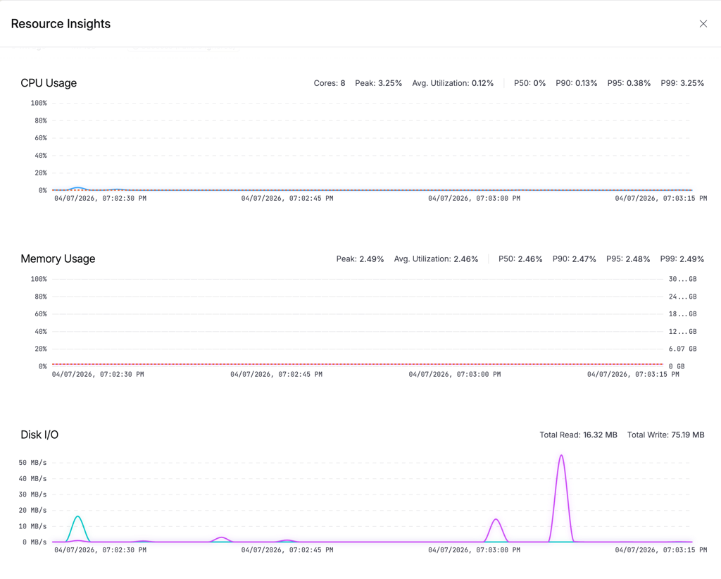Click the 10 MB/s axis label
721x579 pixels.
point(32,526)
